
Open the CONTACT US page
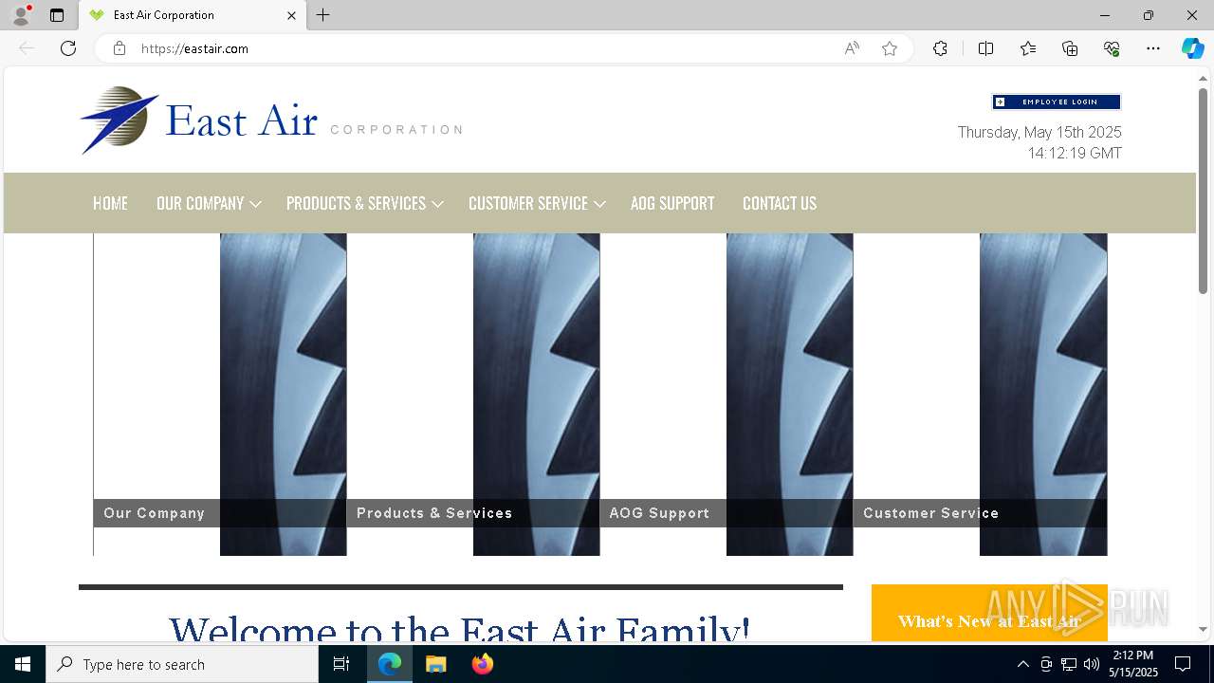(780, 203)
